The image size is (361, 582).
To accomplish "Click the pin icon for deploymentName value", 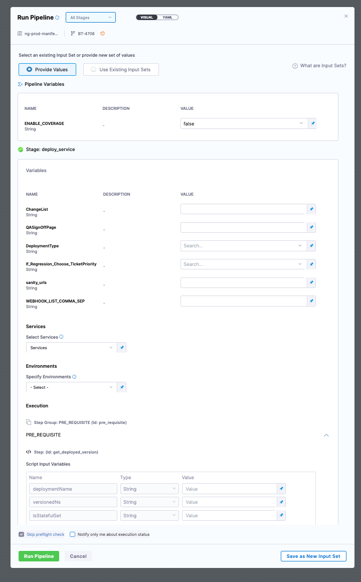I will (x=281, y=489).
